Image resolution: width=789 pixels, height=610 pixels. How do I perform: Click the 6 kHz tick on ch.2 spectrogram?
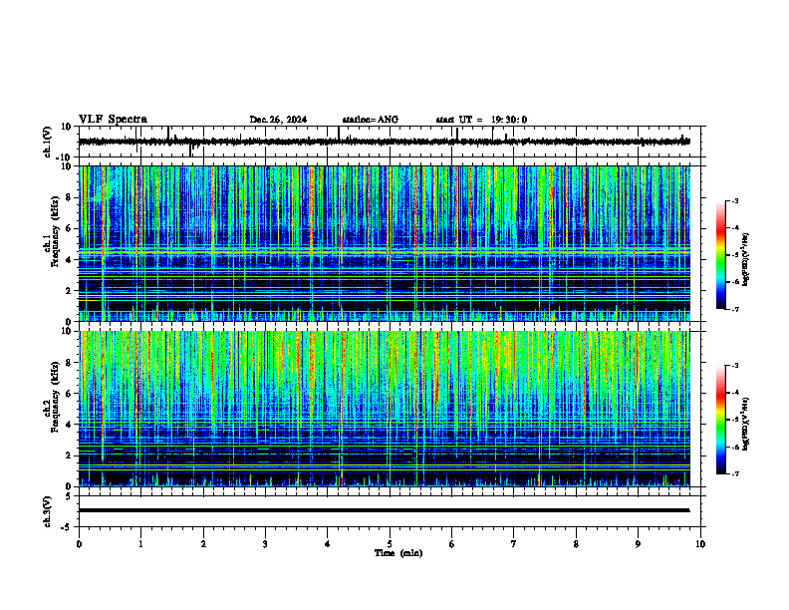(x=69, y=394)
